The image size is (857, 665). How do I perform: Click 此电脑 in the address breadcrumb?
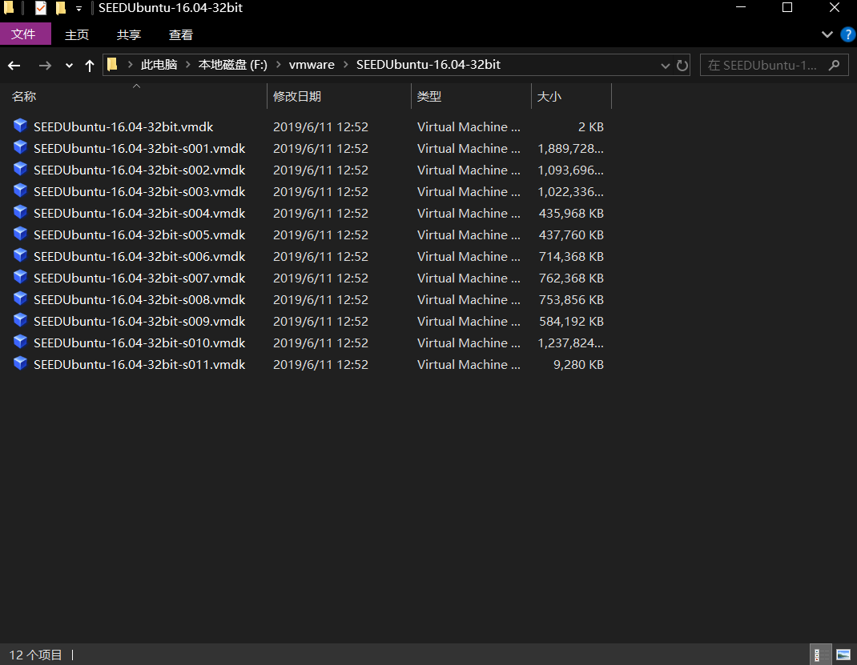159,65
